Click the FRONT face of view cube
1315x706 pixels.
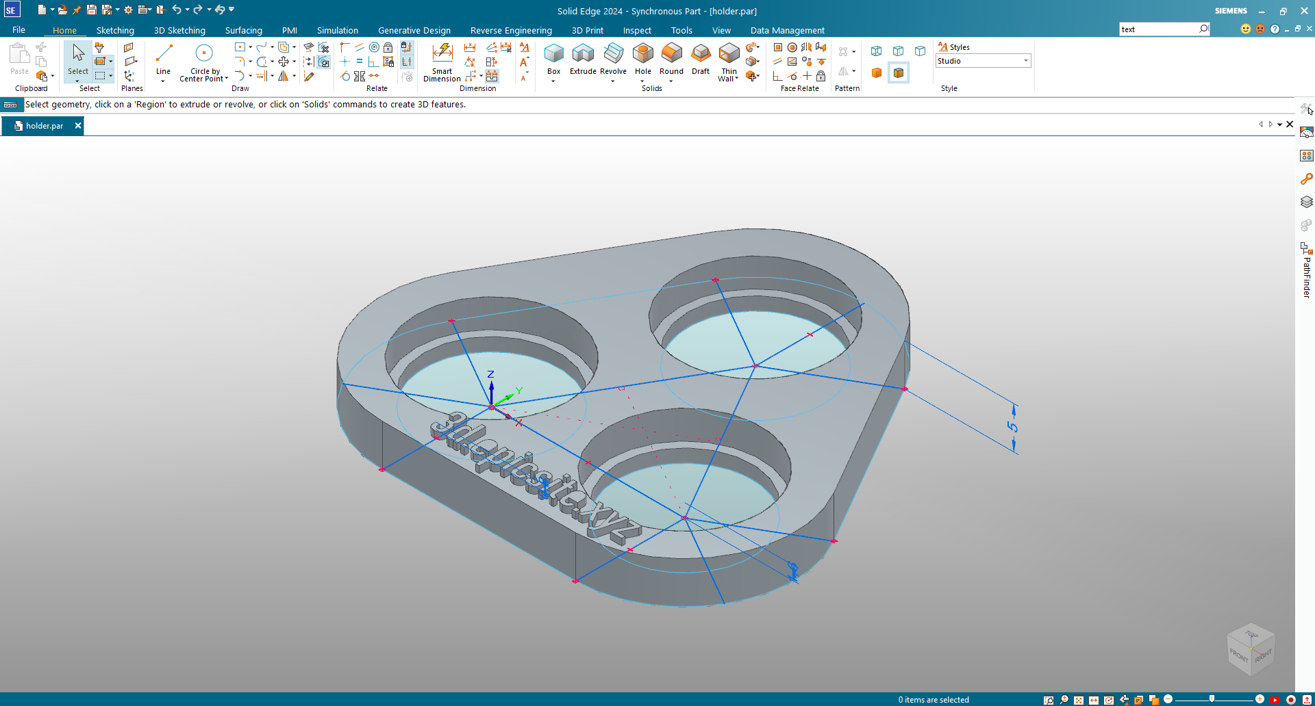1238,655
